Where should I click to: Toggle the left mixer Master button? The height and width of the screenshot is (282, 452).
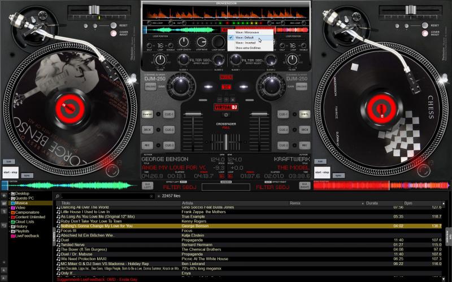pos(147,114)
